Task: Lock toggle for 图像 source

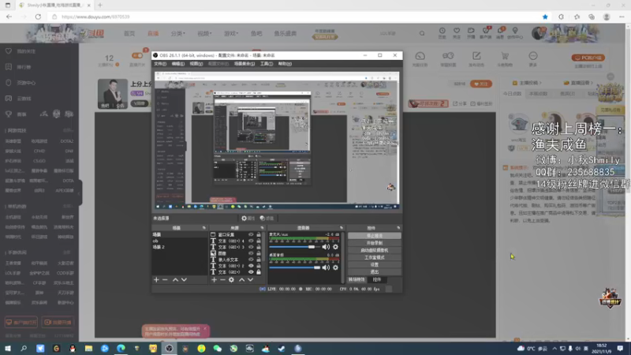Action: [x=259, y=253]
